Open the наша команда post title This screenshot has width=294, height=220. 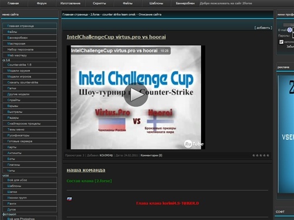(86, 170)
